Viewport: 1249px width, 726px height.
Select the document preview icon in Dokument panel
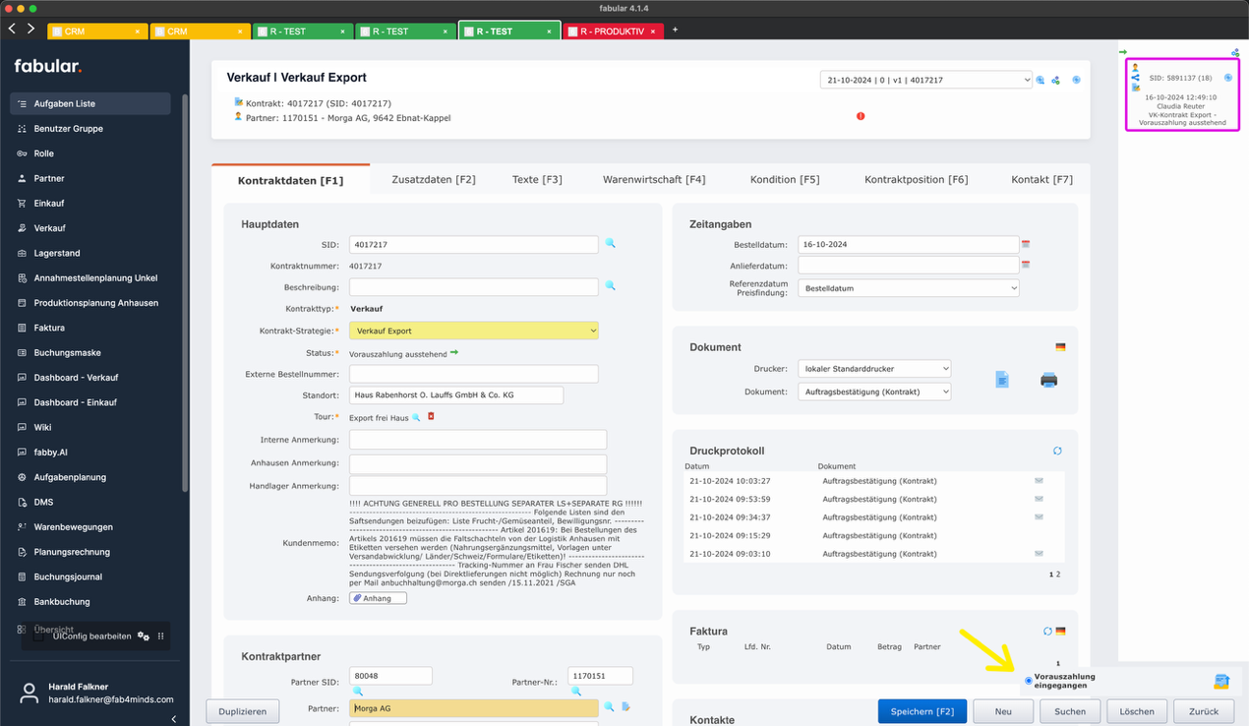click(x=1001, y=379)
